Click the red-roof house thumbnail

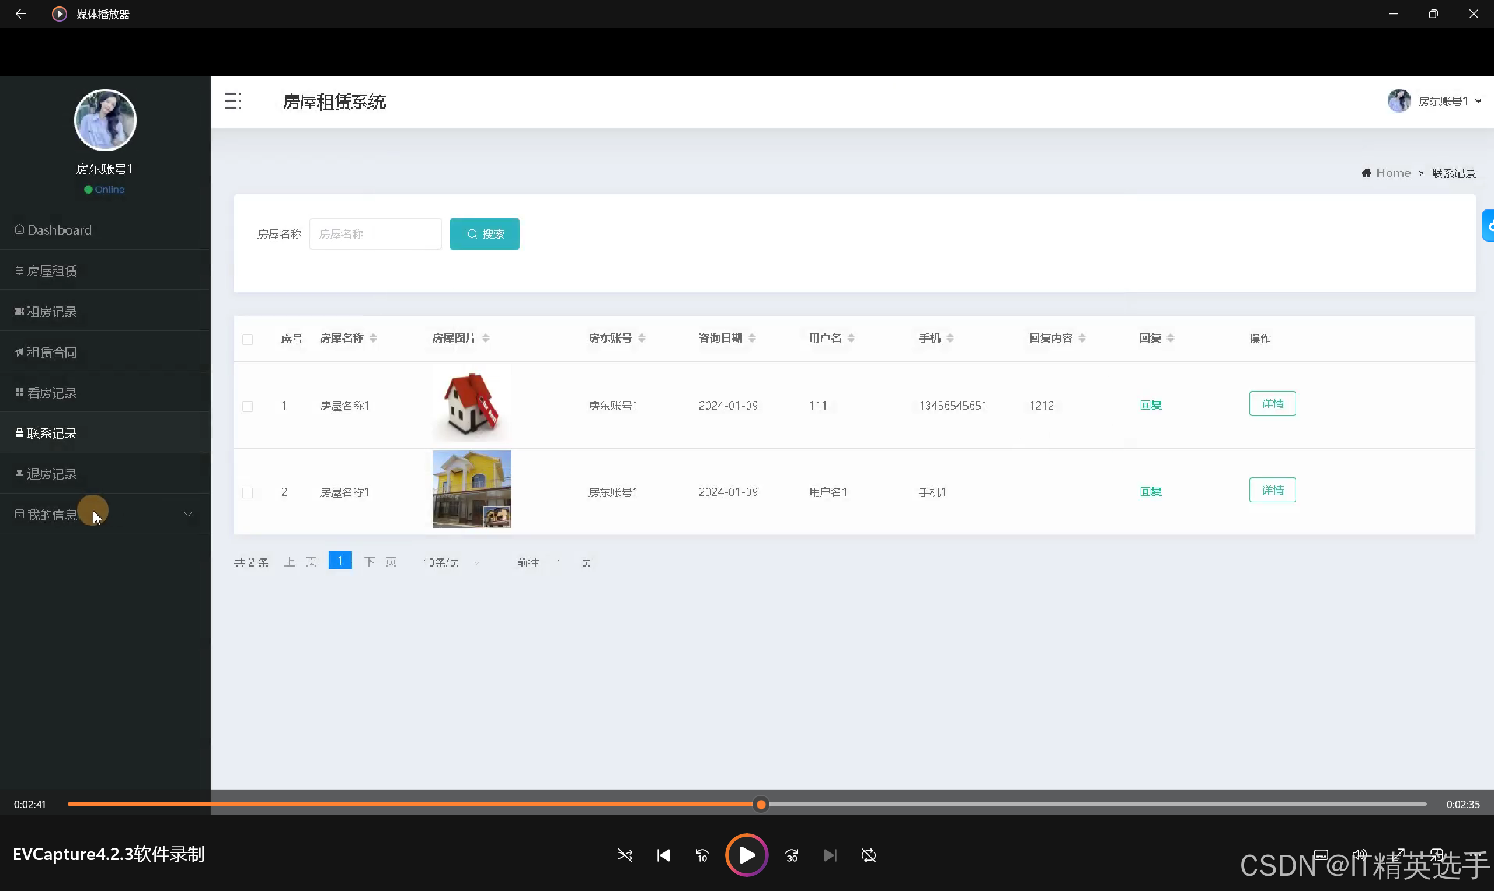pyautogui.click(x=472, y=403)
